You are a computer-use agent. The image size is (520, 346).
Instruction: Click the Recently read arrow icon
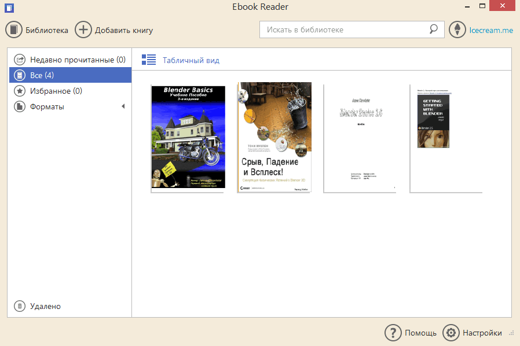20,60
